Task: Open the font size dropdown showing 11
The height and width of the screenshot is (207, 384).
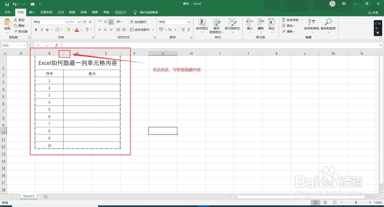Action: (79, 22)
